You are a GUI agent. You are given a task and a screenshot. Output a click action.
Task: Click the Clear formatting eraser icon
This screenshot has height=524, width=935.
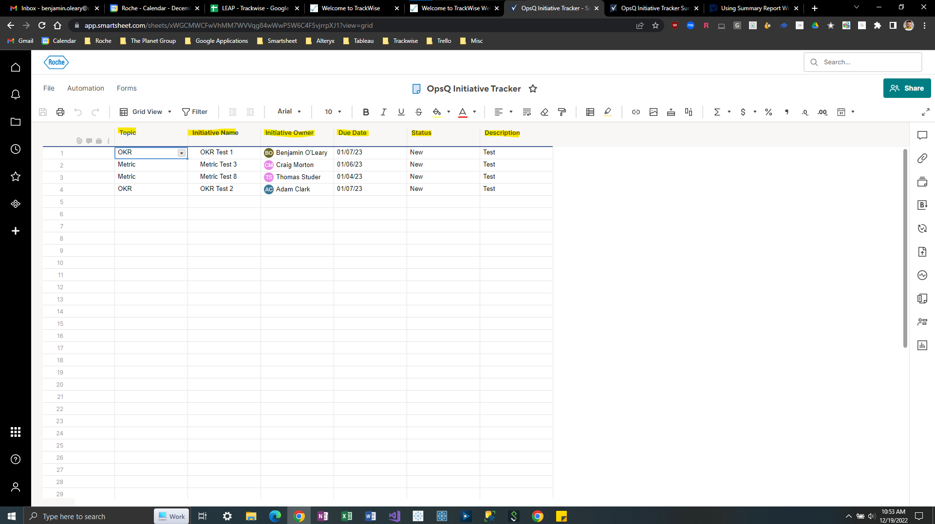pyautogui.click(x=544, y=112)
